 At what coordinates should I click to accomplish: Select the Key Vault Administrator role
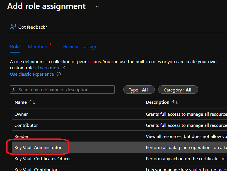pos(38,147)
